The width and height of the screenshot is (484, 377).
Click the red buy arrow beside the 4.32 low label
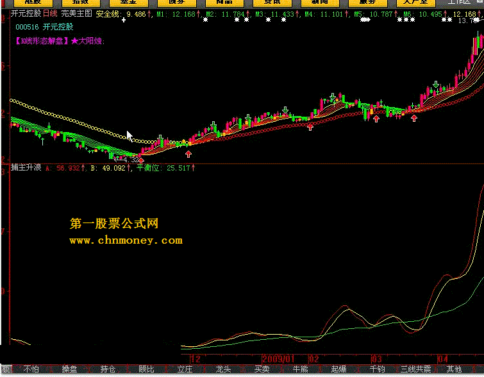point(141,160)
